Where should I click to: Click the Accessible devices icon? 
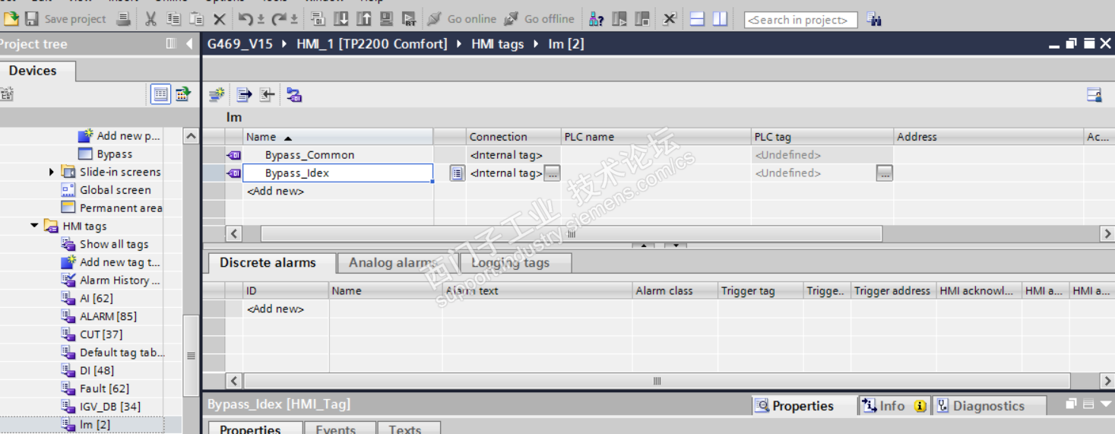tap(597, 19)
